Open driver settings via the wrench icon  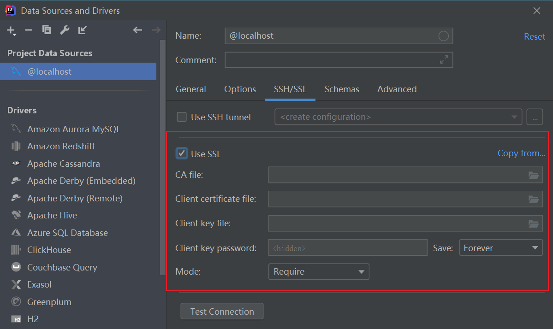[65, 30]
